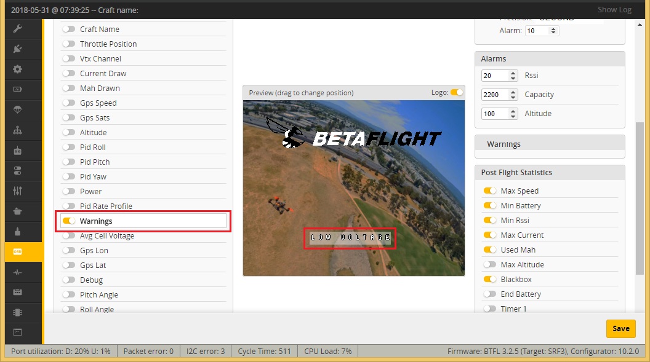650x362 pixels.
Task: Click the I2C error: 3 status entry
Action: [x=206, y=351]
